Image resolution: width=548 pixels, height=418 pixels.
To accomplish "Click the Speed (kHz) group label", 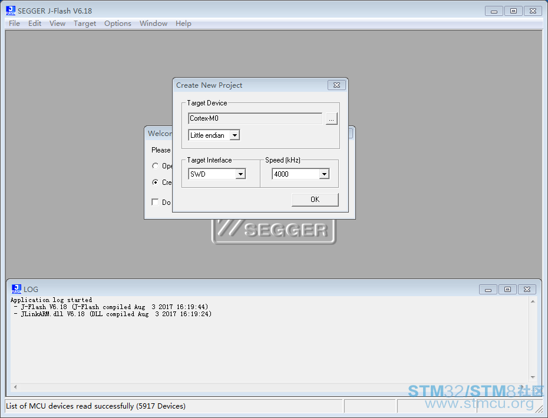I will coord(283,160).
